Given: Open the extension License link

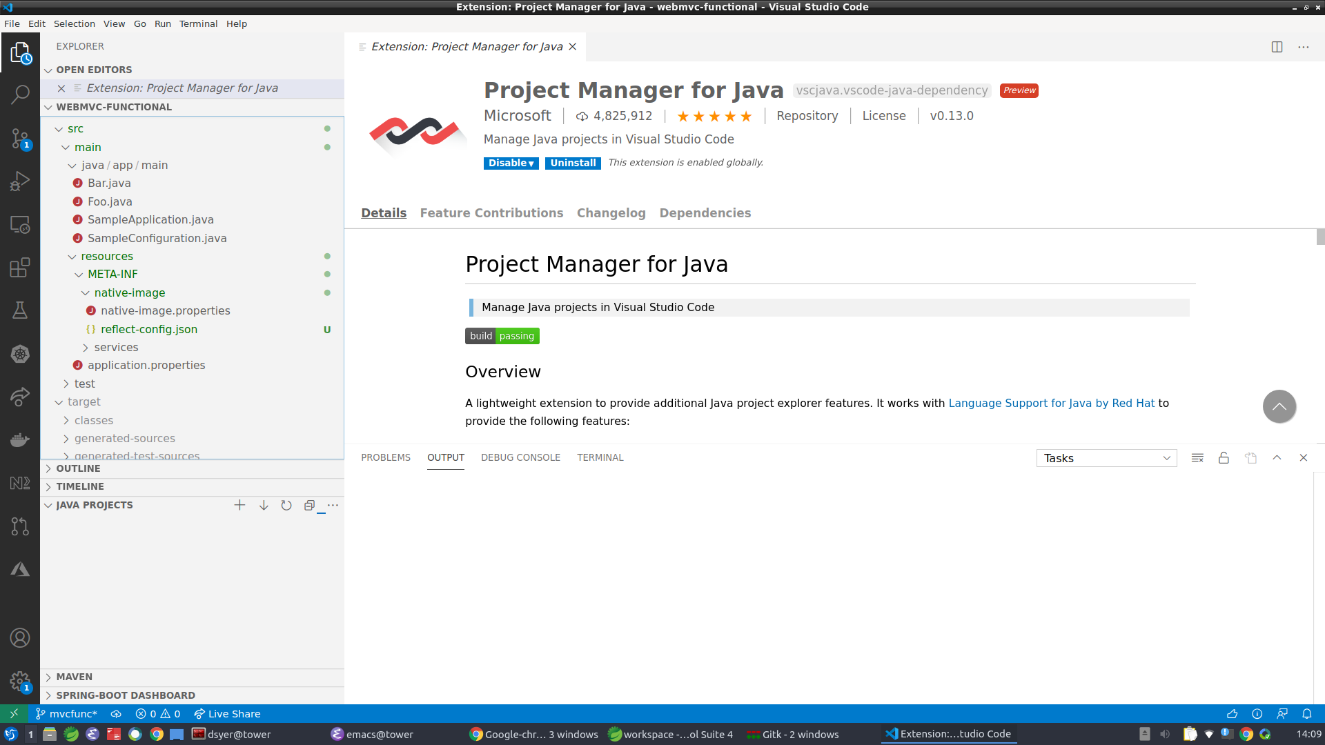Looking at the screenshot, I should click(x=883, y=116).
